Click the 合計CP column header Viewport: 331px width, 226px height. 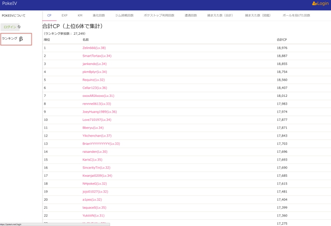point(282,40)
